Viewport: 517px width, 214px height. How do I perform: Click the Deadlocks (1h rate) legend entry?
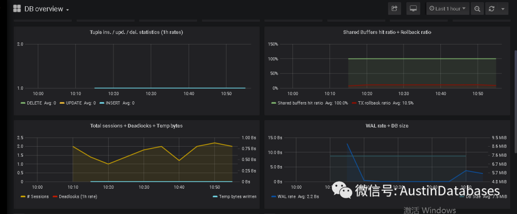tap(76, 196)
